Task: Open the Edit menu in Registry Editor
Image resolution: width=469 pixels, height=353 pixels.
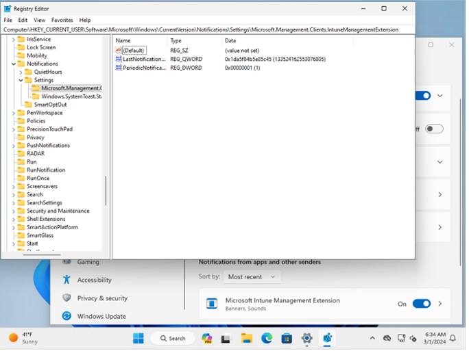Action: coord(23,21)
